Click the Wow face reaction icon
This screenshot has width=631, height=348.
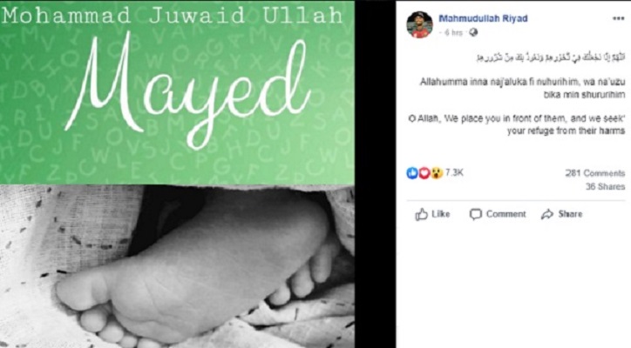(x=437, y=173)
